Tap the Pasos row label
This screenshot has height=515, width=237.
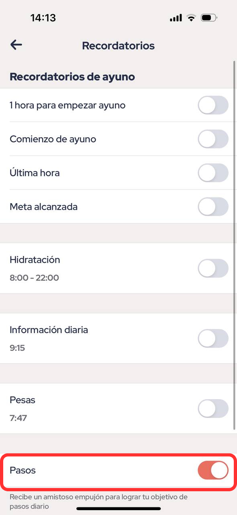click(x=22, y=470)
